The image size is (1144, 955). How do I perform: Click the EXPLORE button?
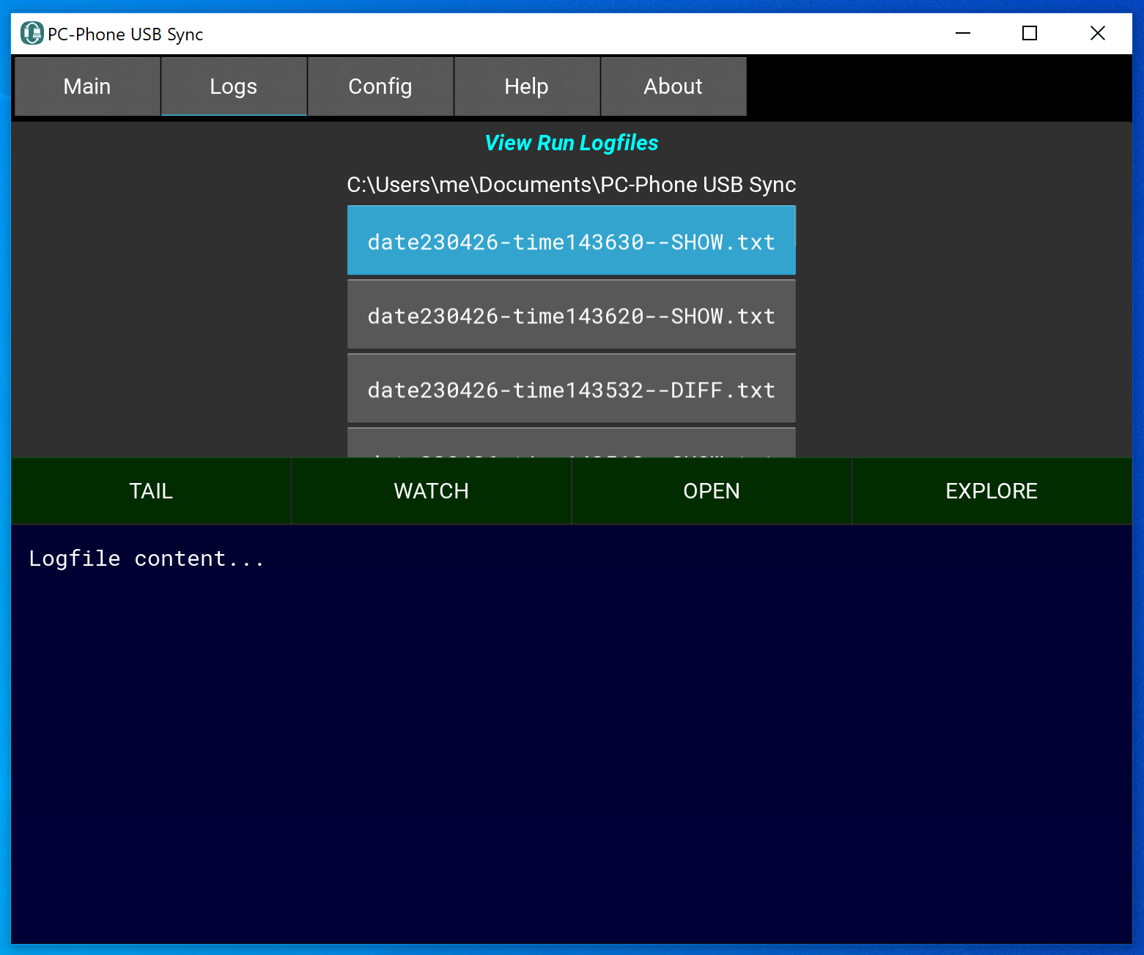point(992,491)
